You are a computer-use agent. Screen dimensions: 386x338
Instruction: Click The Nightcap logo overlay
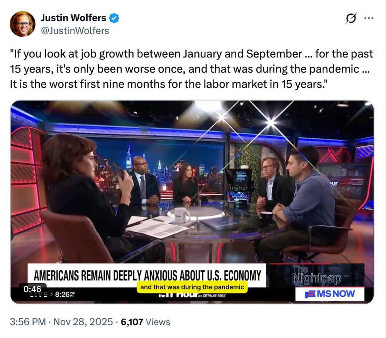pos(317,275)
